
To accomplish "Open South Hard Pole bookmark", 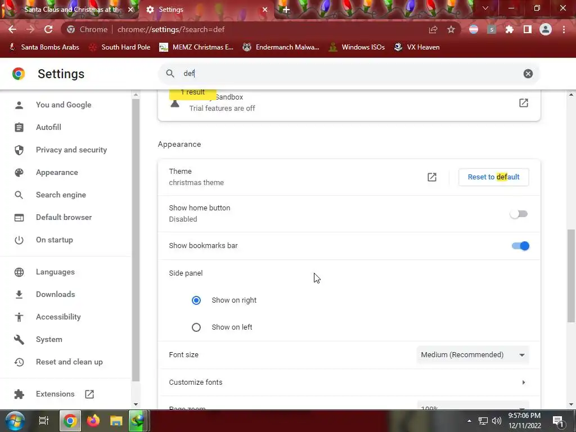I will [x=120, y=47].
